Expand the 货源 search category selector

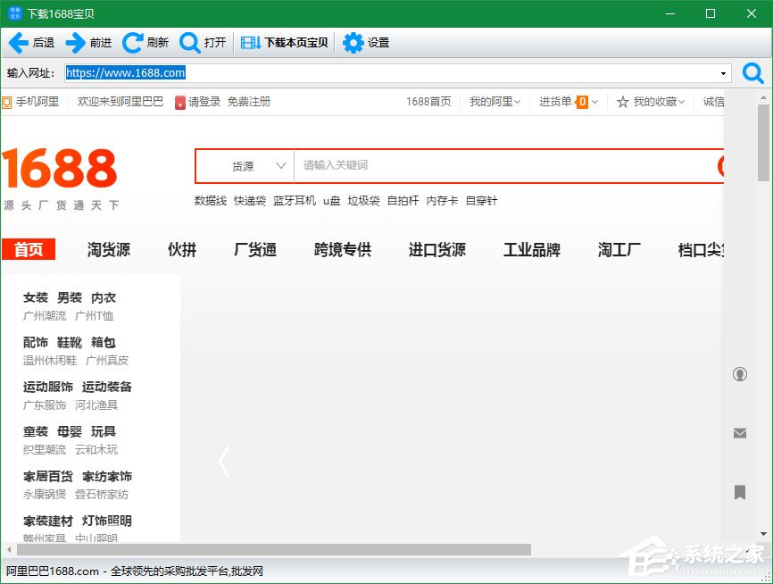(x=257, y=166)
